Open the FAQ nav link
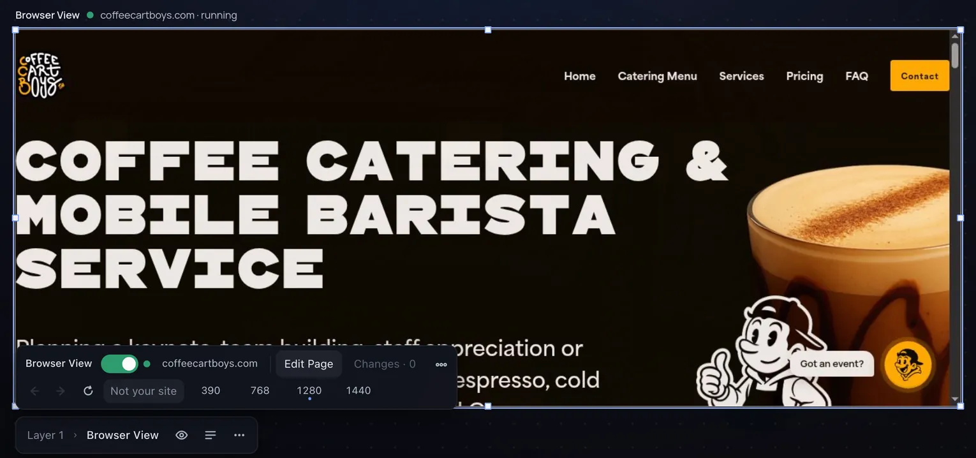Image resolution: width=976 pixels, height=458 pixels. pyautogui.click(x=857, y=76)
